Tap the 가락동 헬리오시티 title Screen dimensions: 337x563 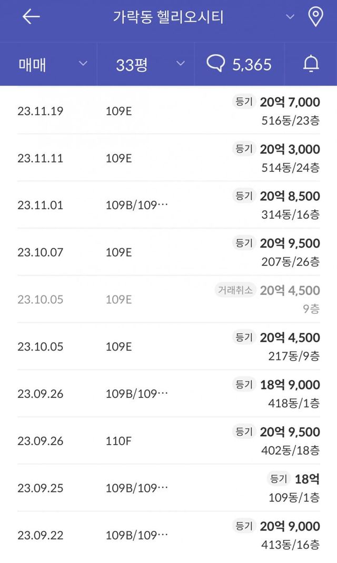click(168, 17)
